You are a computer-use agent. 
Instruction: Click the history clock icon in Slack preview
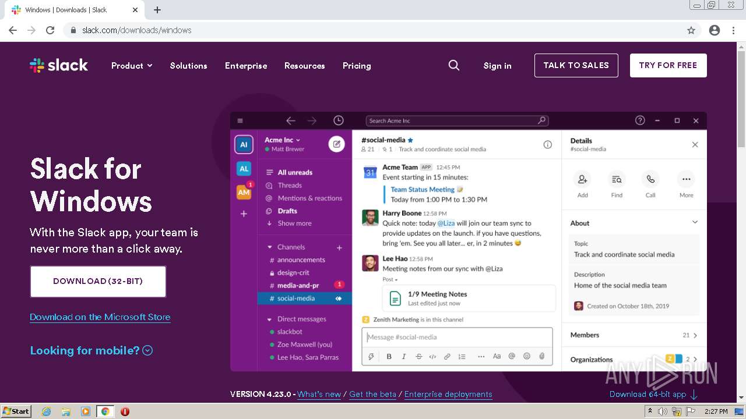pyautogui.click(x=339, y=120)
